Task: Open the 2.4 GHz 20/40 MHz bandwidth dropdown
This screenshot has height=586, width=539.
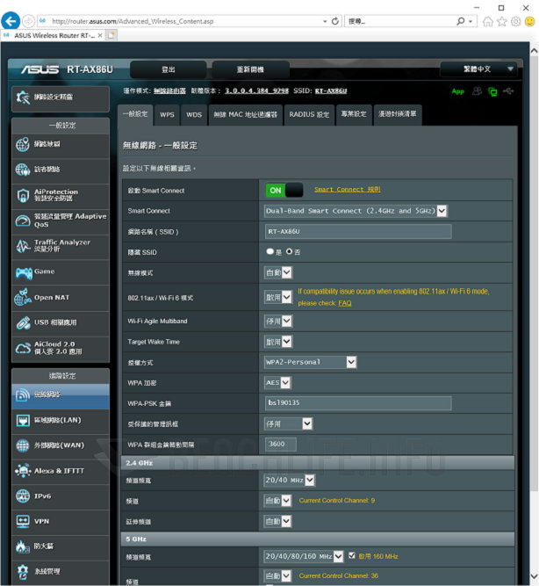Action: point(290,481)
